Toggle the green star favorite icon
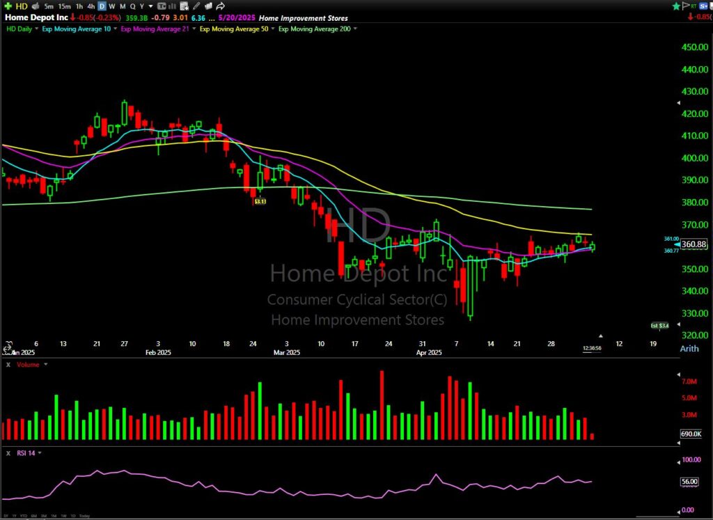The width and height of the screenshot is (713, 520). (677, 6)
